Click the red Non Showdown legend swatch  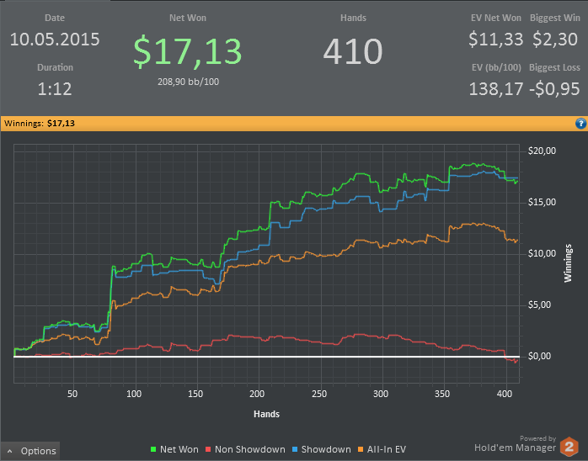(208, 449)
